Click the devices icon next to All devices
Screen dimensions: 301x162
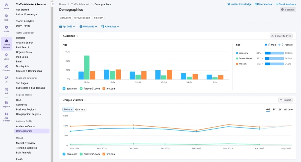point(103,26)
